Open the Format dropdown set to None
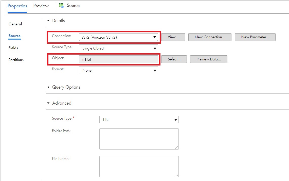Image resolution: width=289 pixels, height=181 pixels. (118, 70)
